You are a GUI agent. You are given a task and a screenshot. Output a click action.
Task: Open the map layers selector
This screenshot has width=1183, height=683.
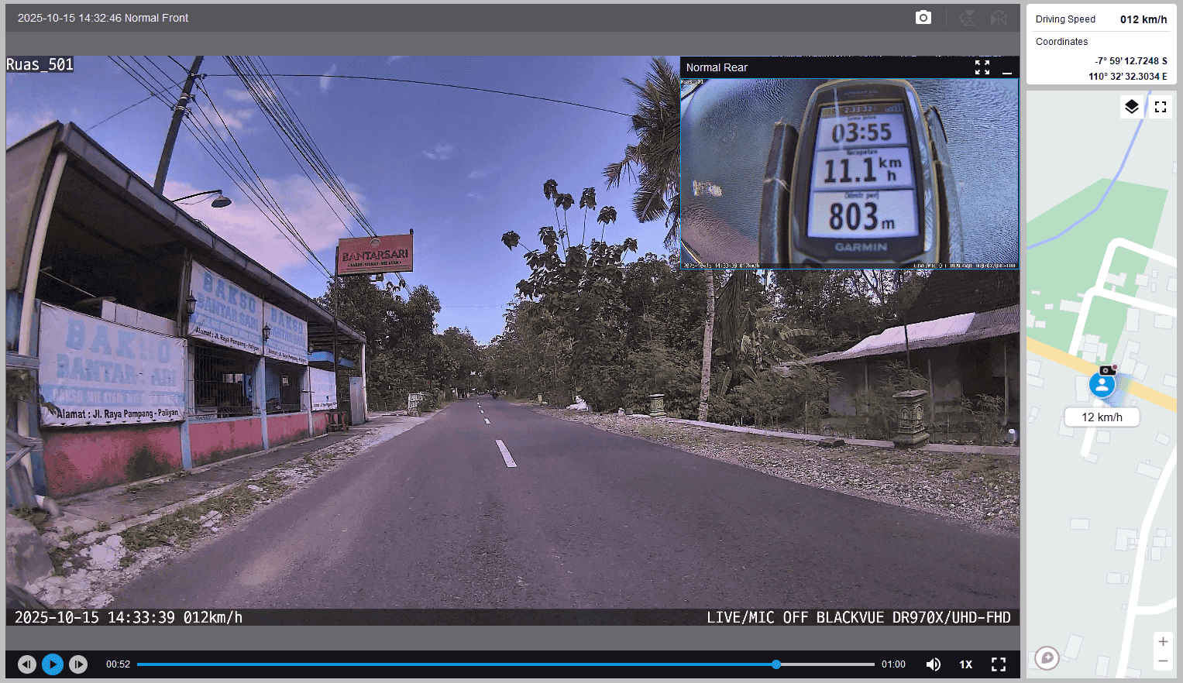pyautogui.click(x=1131, y=107)
